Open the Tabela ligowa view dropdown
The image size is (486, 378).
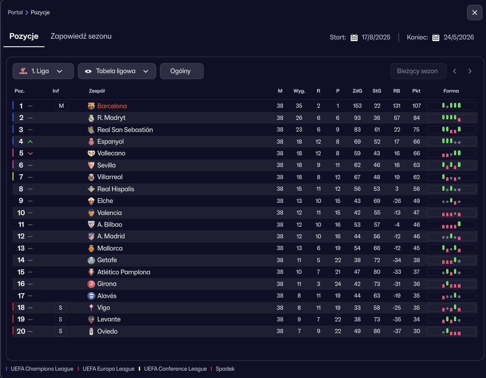(117, 71)
